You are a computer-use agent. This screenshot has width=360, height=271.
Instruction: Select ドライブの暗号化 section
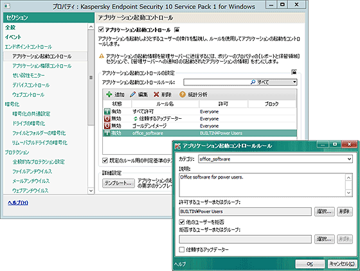click(x=29, y=123)
